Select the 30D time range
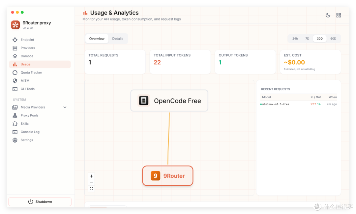 pos(320,39)
